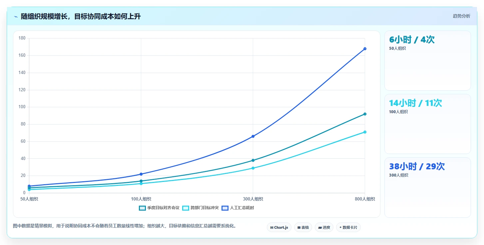484x245 pixels.
Task: Click the 6小时 / 4次 card value
Action: click(x=412, y=40)
